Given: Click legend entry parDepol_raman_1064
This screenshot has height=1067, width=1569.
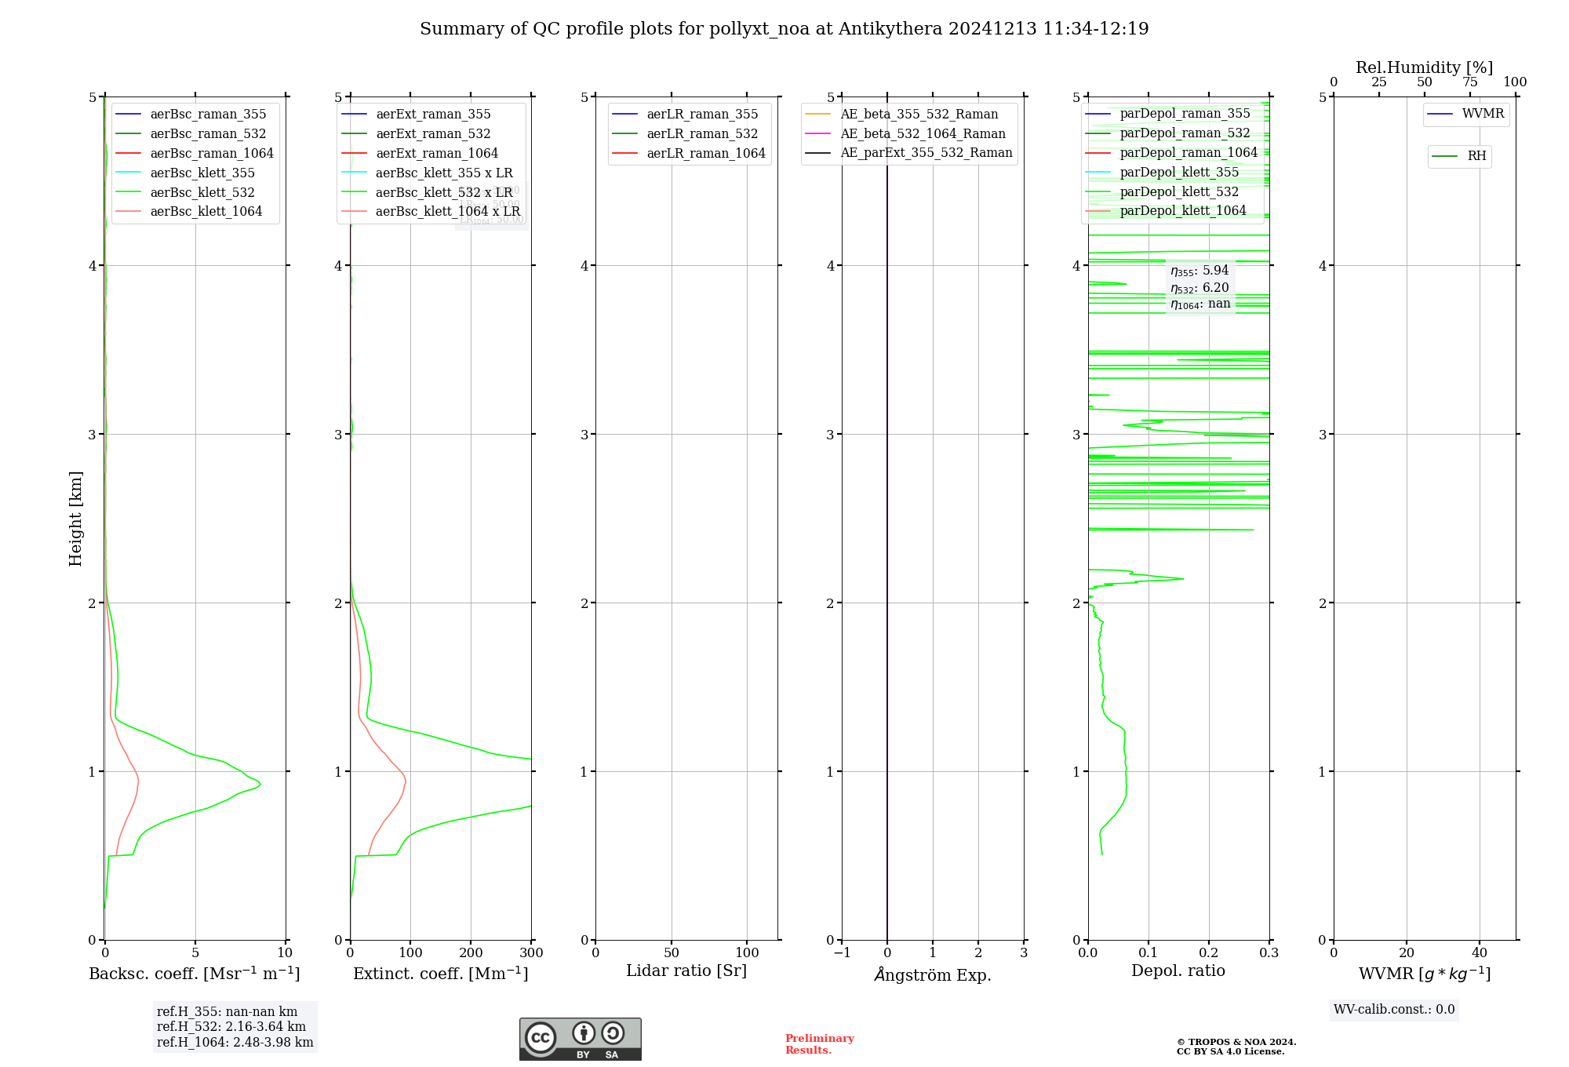Looking at the screenshot, I should [x=1172, y=153].
